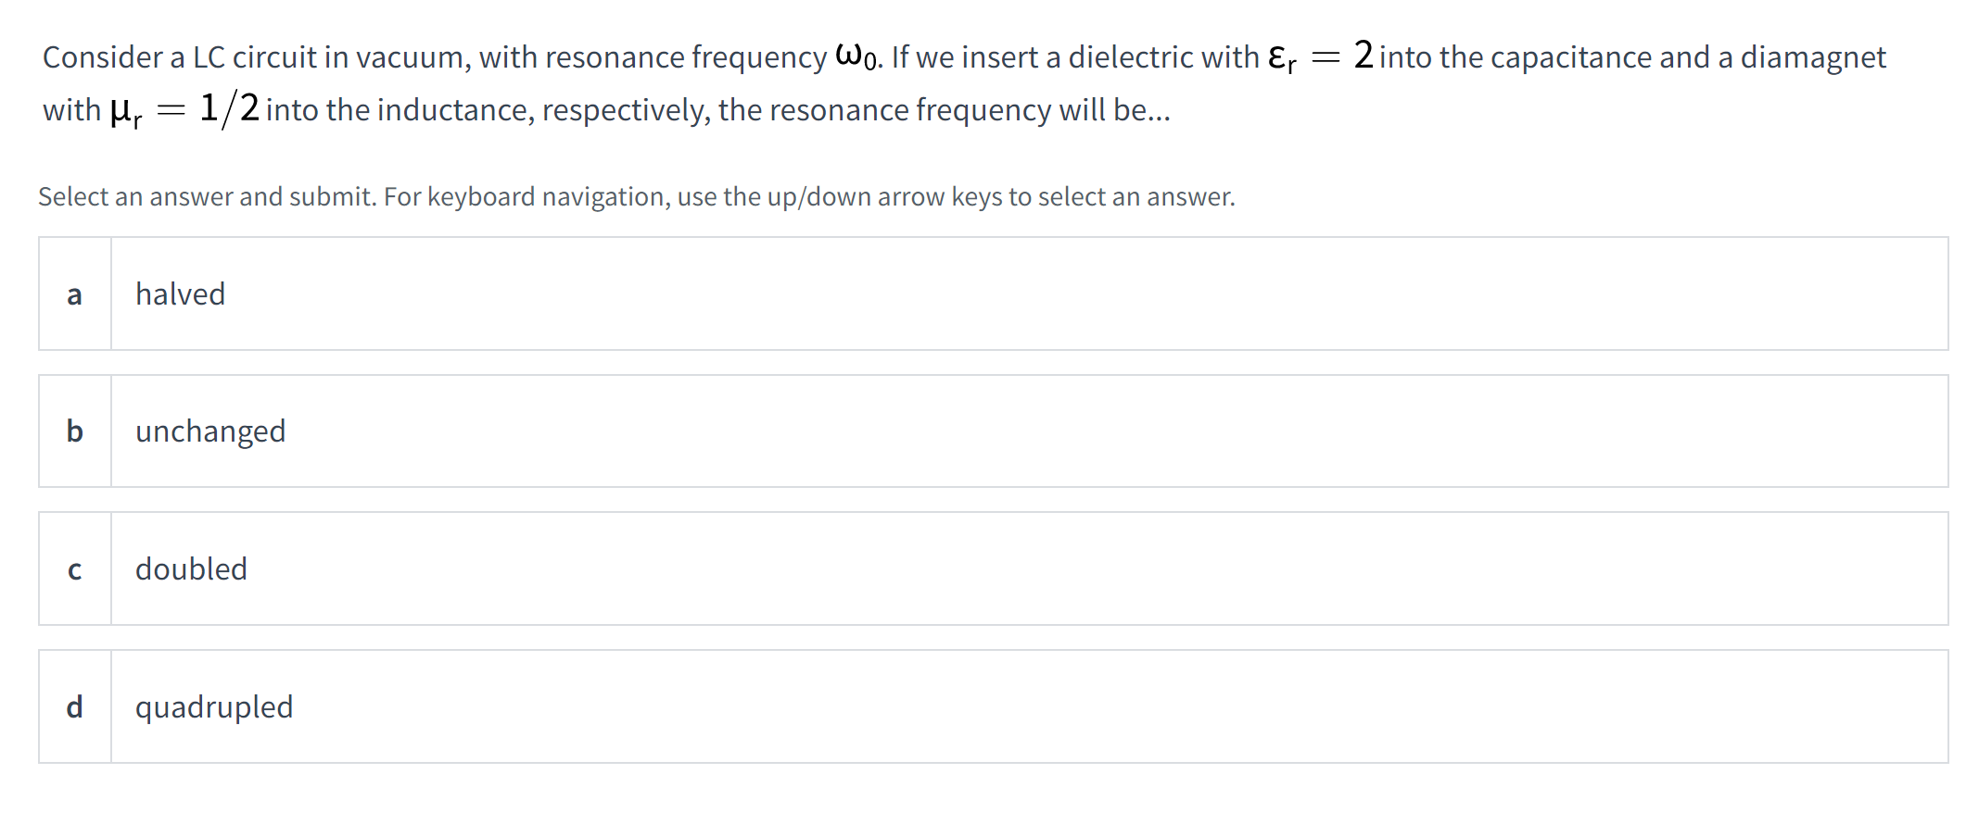Click the letter "a" option label
The height and width of the screenshot is (824, 1979).
tap(74, 294)
